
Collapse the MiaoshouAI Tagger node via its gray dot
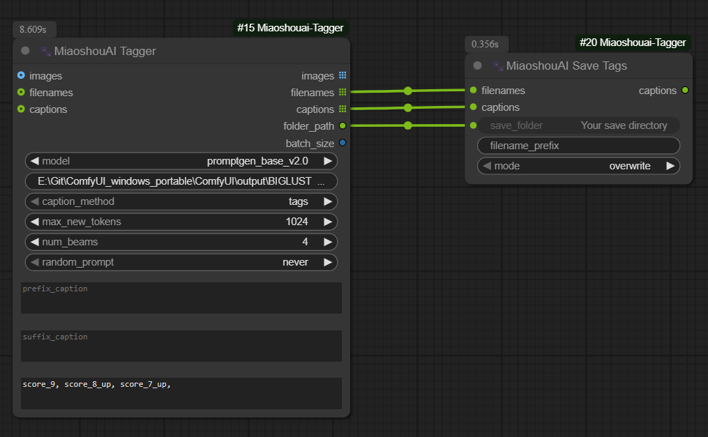coord(25,51)
